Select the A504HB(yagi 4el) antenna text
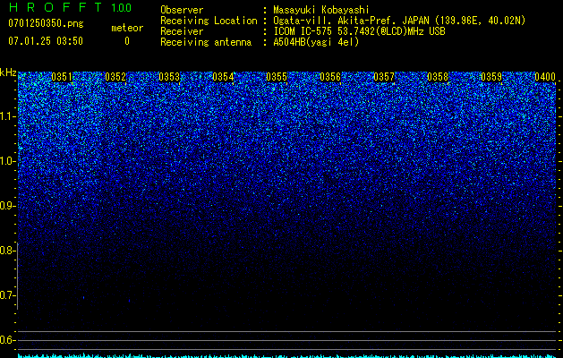563x358 pixels. coord(316,42)
